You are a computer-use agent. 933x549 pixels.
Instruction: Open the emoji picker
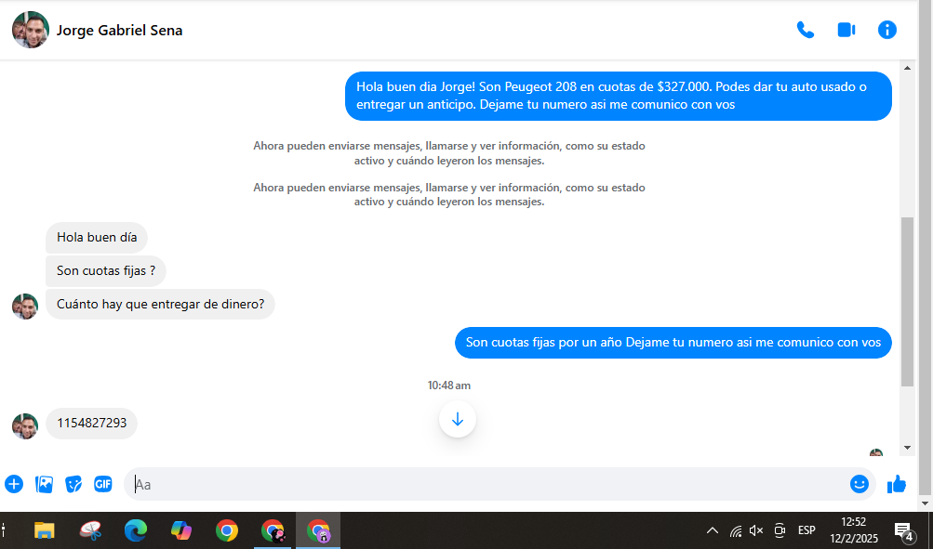[859, 484]
